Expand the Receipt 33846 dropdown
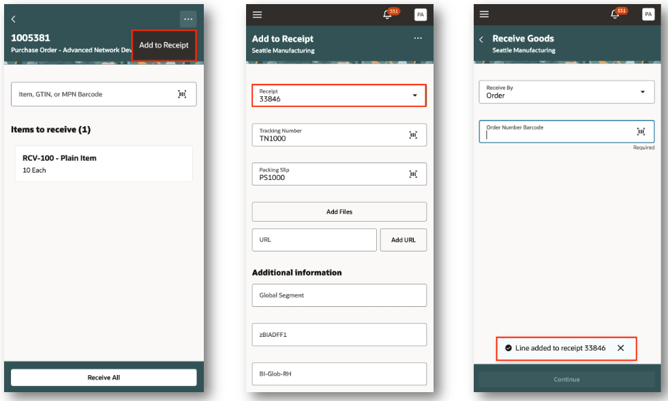 pos(339,95)
